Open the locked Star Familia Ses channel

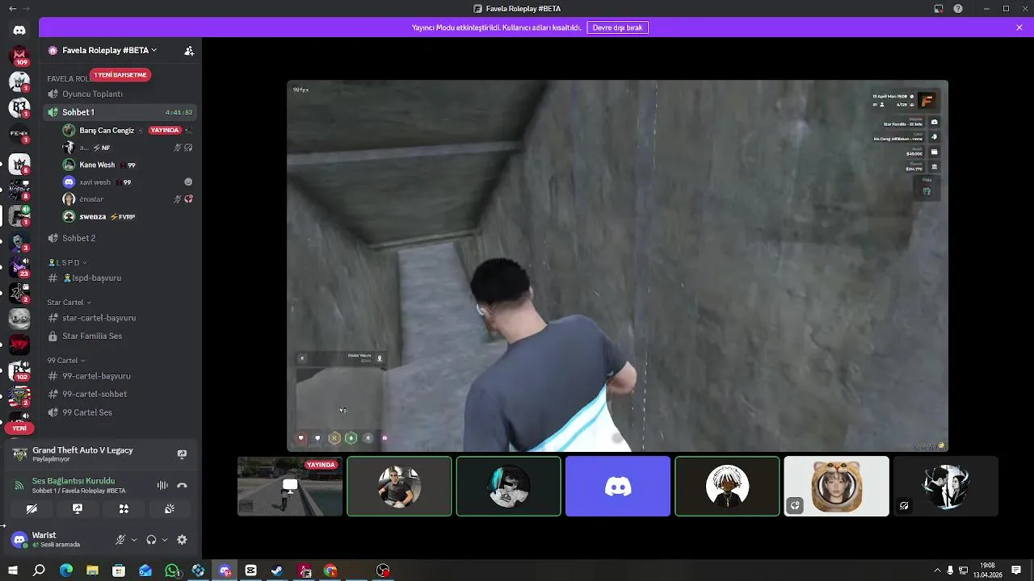click(x=121, y=336)
